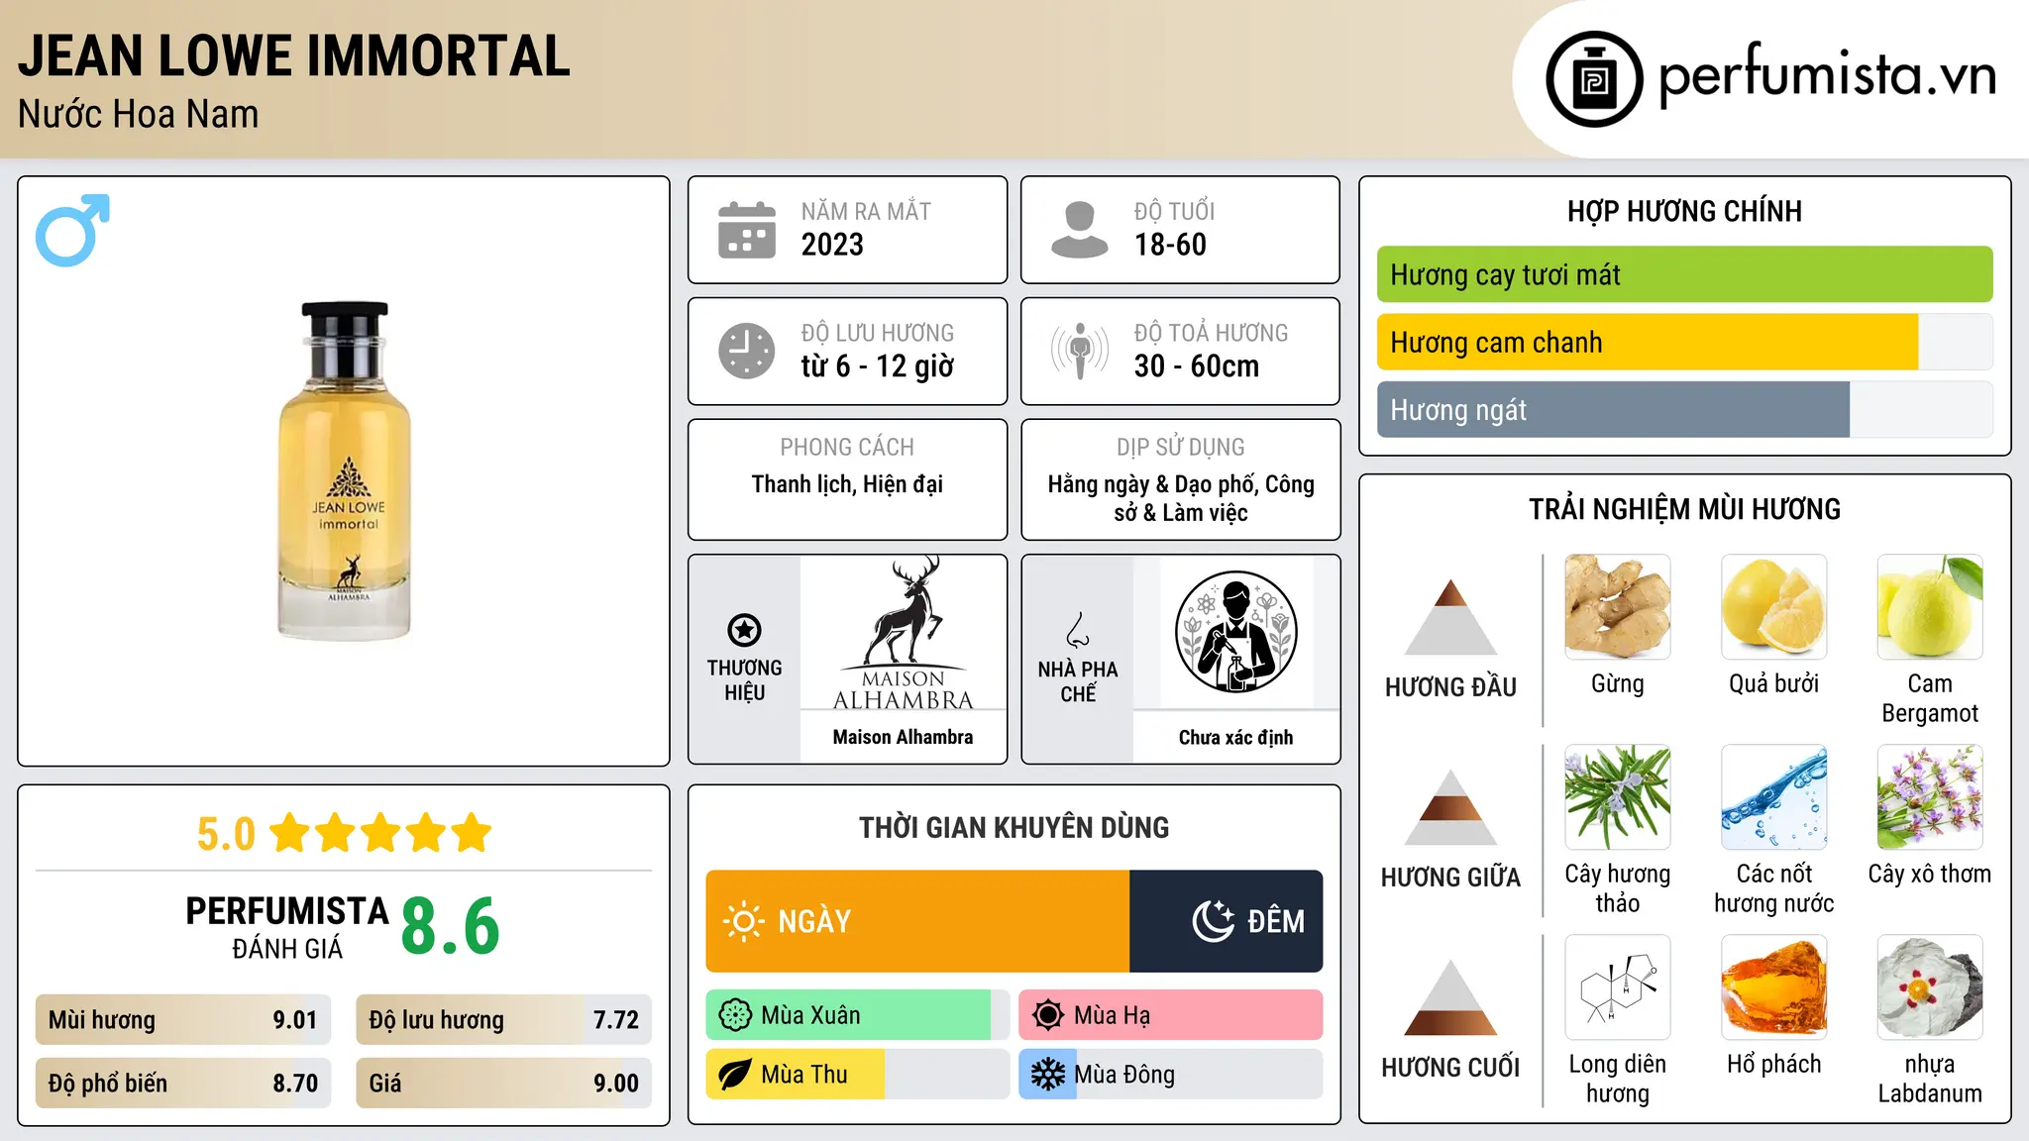Click the THỜI GIAN KHUYÊN DÙNG heading
Screen dimensions: 2029x1141
click(x=1014, y=827)
